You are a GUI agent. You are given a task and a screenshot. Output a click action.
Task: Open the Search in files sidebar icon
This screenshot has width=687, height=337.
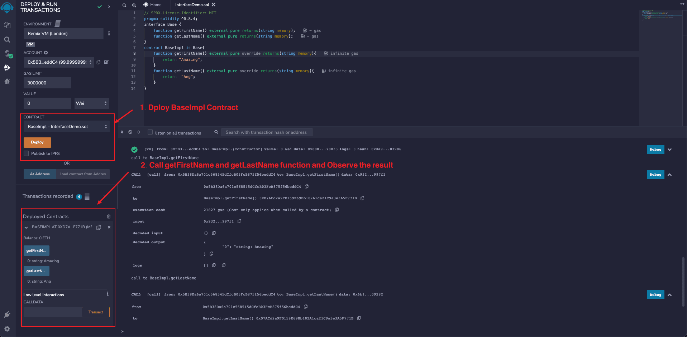coord(7,39)
